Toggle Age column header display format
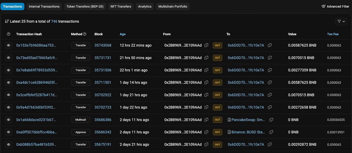The width and height of the screenshot is (352, 153). (x=122, y=34)
